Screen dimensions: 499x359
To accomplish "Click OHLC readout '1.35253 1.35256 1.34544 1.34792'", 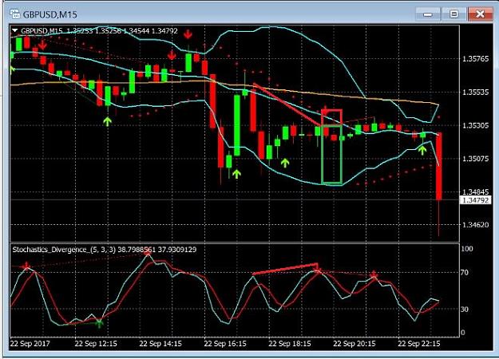I will [122, 31].
